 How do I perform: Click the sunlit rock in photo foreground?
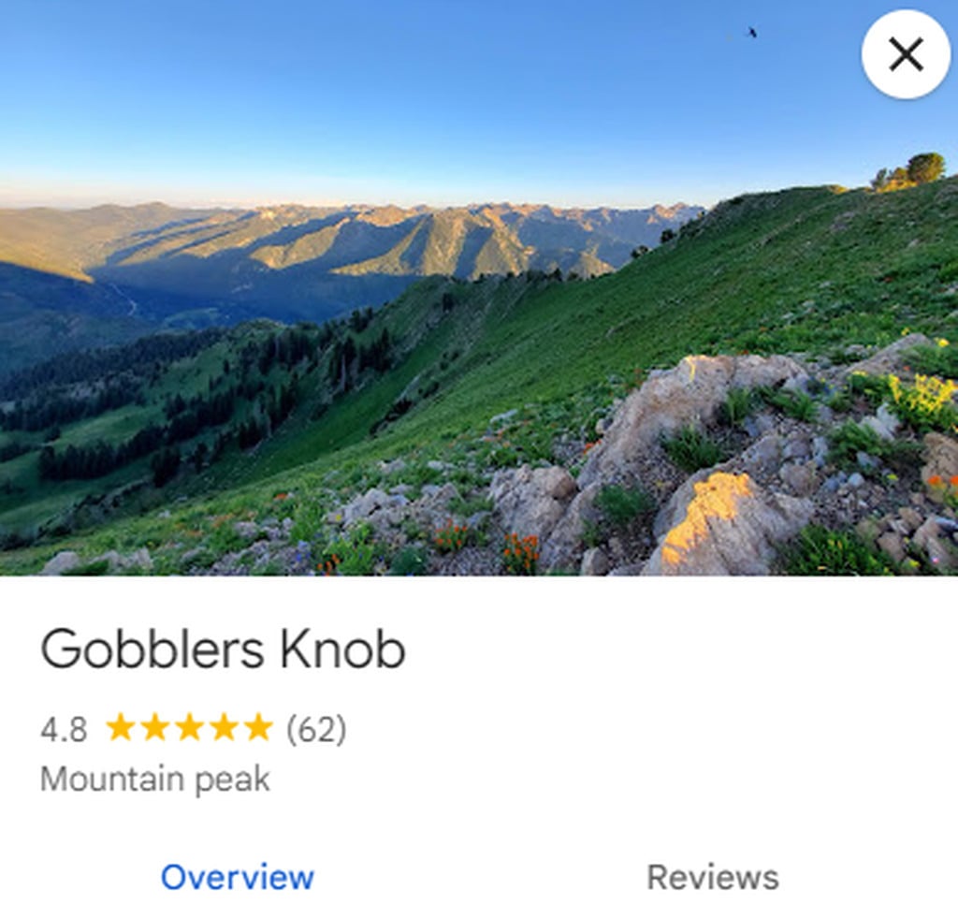721,522
